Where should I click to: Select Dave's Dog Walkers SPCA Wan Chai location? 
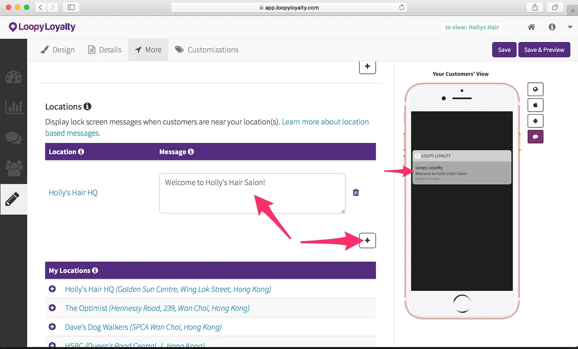click(x=143, y=327)
